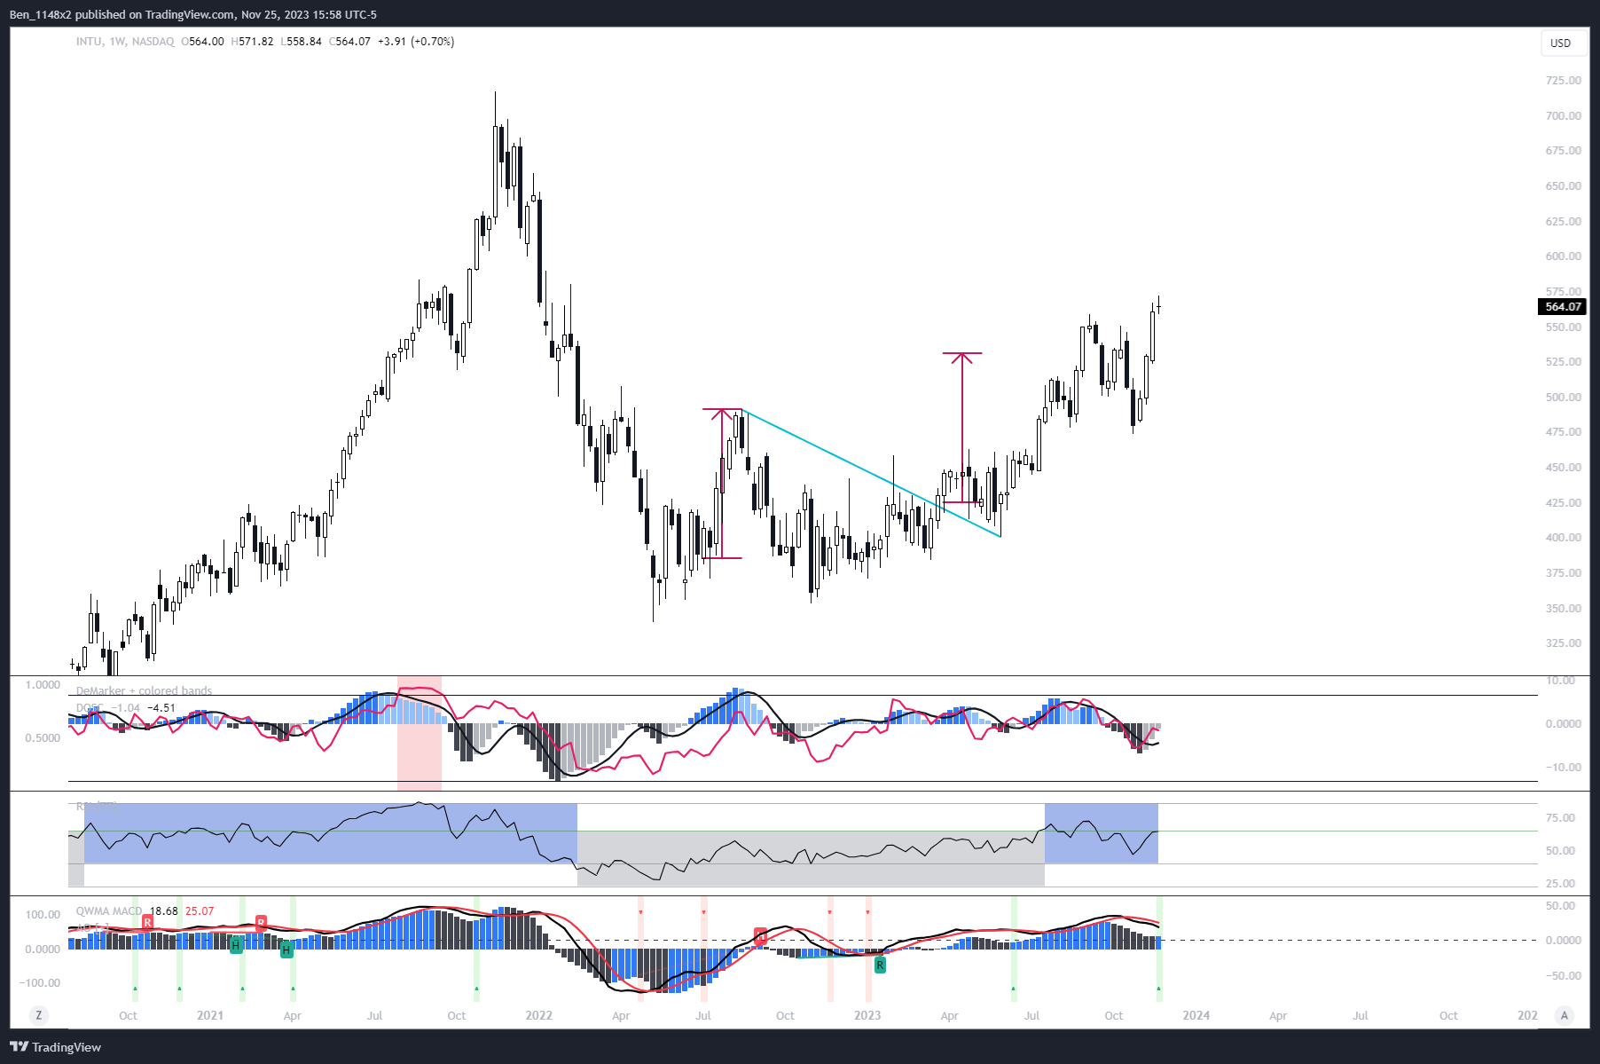Click the O564.00 open value
This screenshot has width=1600, height=1064.
[202, 42]
